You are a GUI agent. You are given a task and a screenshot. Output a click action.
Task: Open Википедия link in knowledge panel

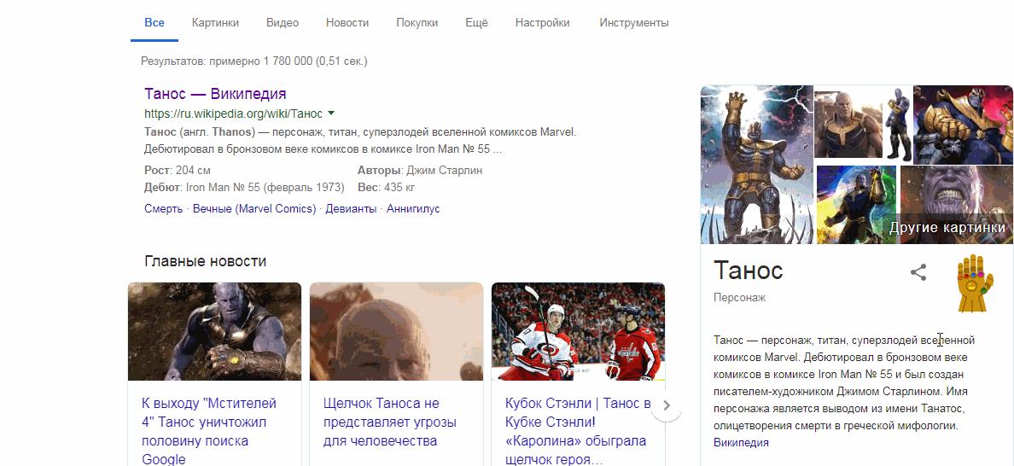pos(741,443)
